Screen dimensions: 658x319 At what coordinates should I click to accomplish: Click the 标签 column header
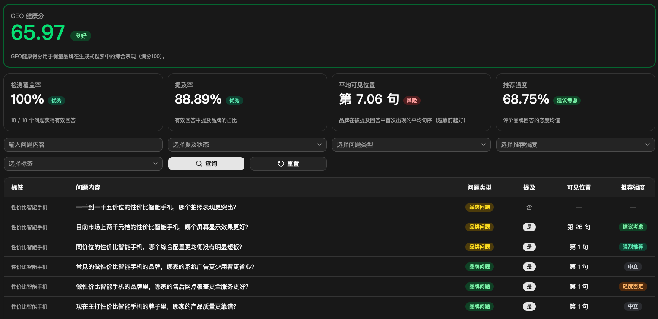click(17, 187)
